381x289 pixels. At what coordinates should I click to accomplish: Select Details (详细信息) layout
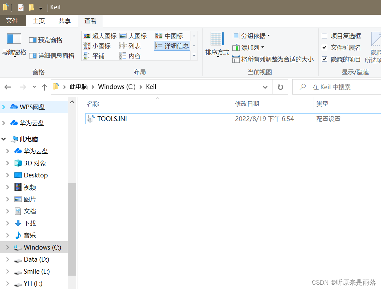pos(172,46)
